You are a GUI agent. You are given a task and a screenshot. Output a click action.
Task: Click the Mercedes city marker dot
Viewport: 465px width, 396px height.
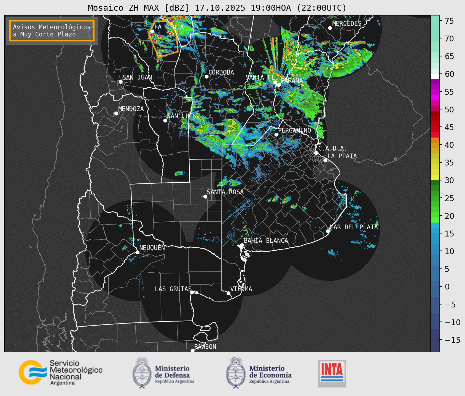[330, 28]
